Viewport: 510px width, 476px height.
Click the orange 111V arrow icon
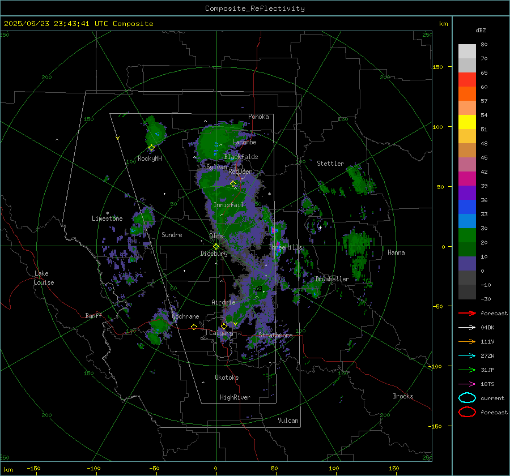click(x=467, y=341)
